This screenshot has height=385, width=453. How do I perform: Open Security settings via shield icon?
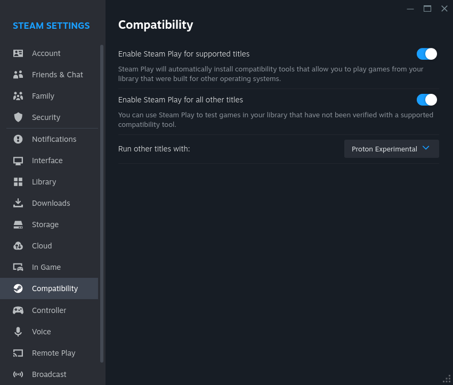coord(18,117)
